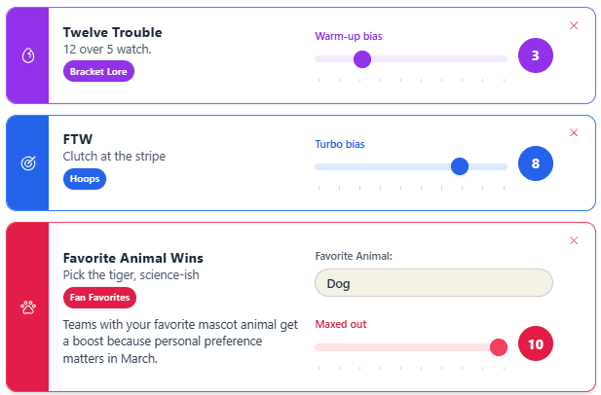Click the FTW card title
601x395 pixels.
click(77, 139)
